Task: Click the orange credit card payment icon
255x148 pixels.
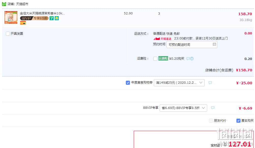Action: point(23,23)
